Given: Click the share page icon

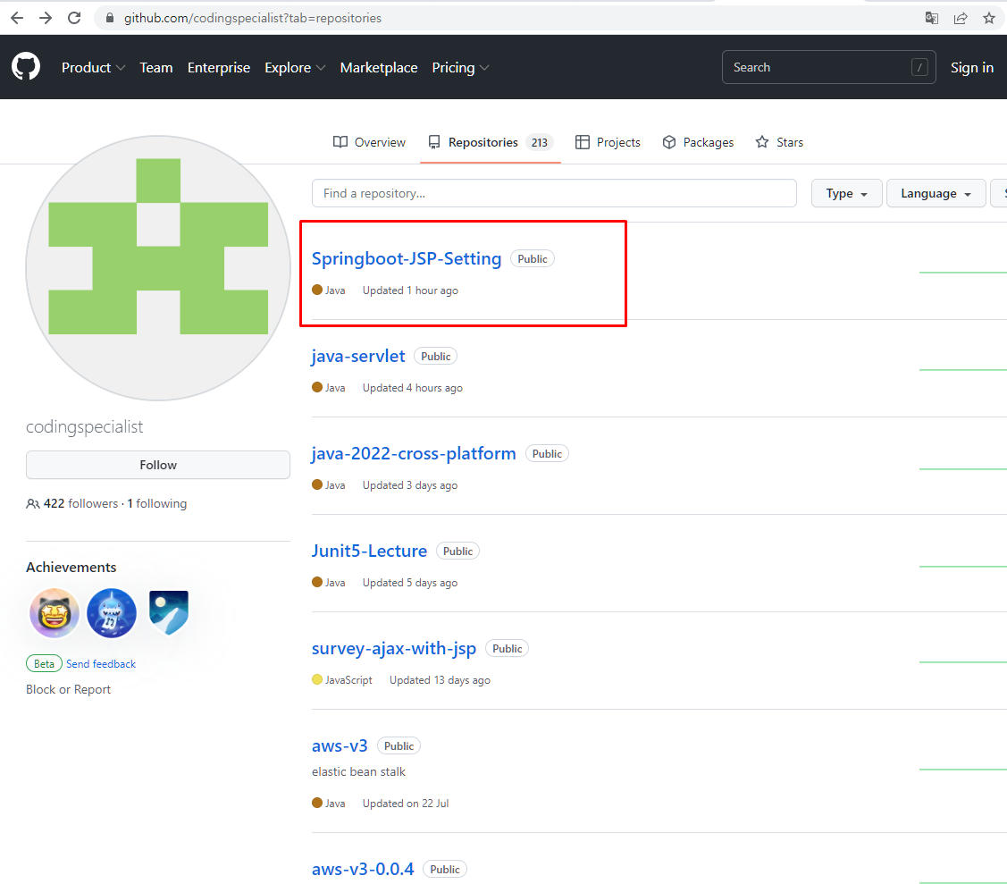Looking at the screenshot, I should pyautogui.click(x=961, y=18).
